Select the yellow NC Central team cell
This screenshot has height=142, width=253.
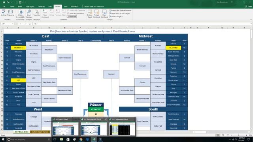173,48
